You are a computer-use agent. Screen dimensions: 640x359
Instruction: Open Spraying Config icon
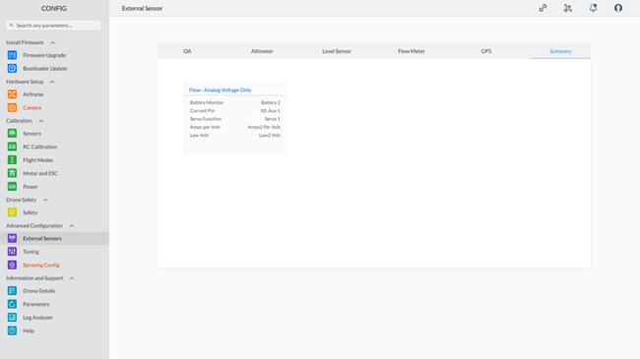(x=12, y=265)
